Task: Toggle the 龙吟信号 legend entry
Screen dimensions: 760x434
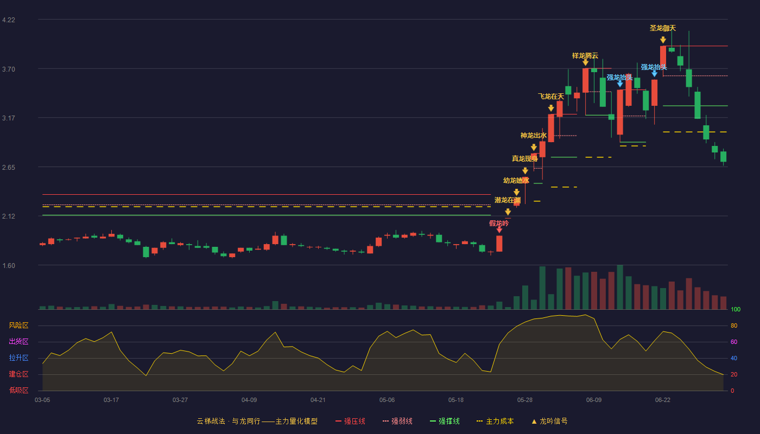Action: [549, 421]
